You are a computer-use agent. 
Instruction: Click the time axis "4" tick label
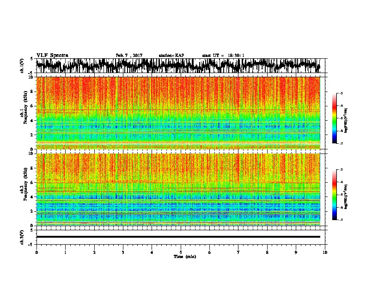pos(152,252)
